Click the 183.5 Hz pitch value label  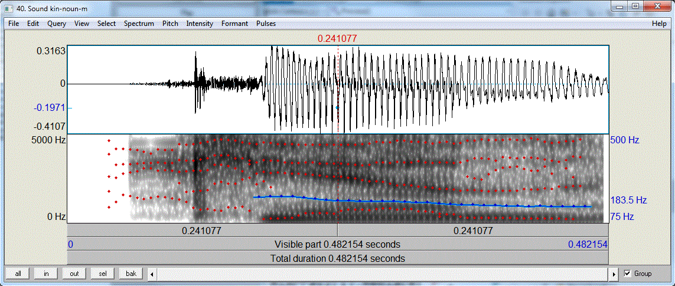629,200
